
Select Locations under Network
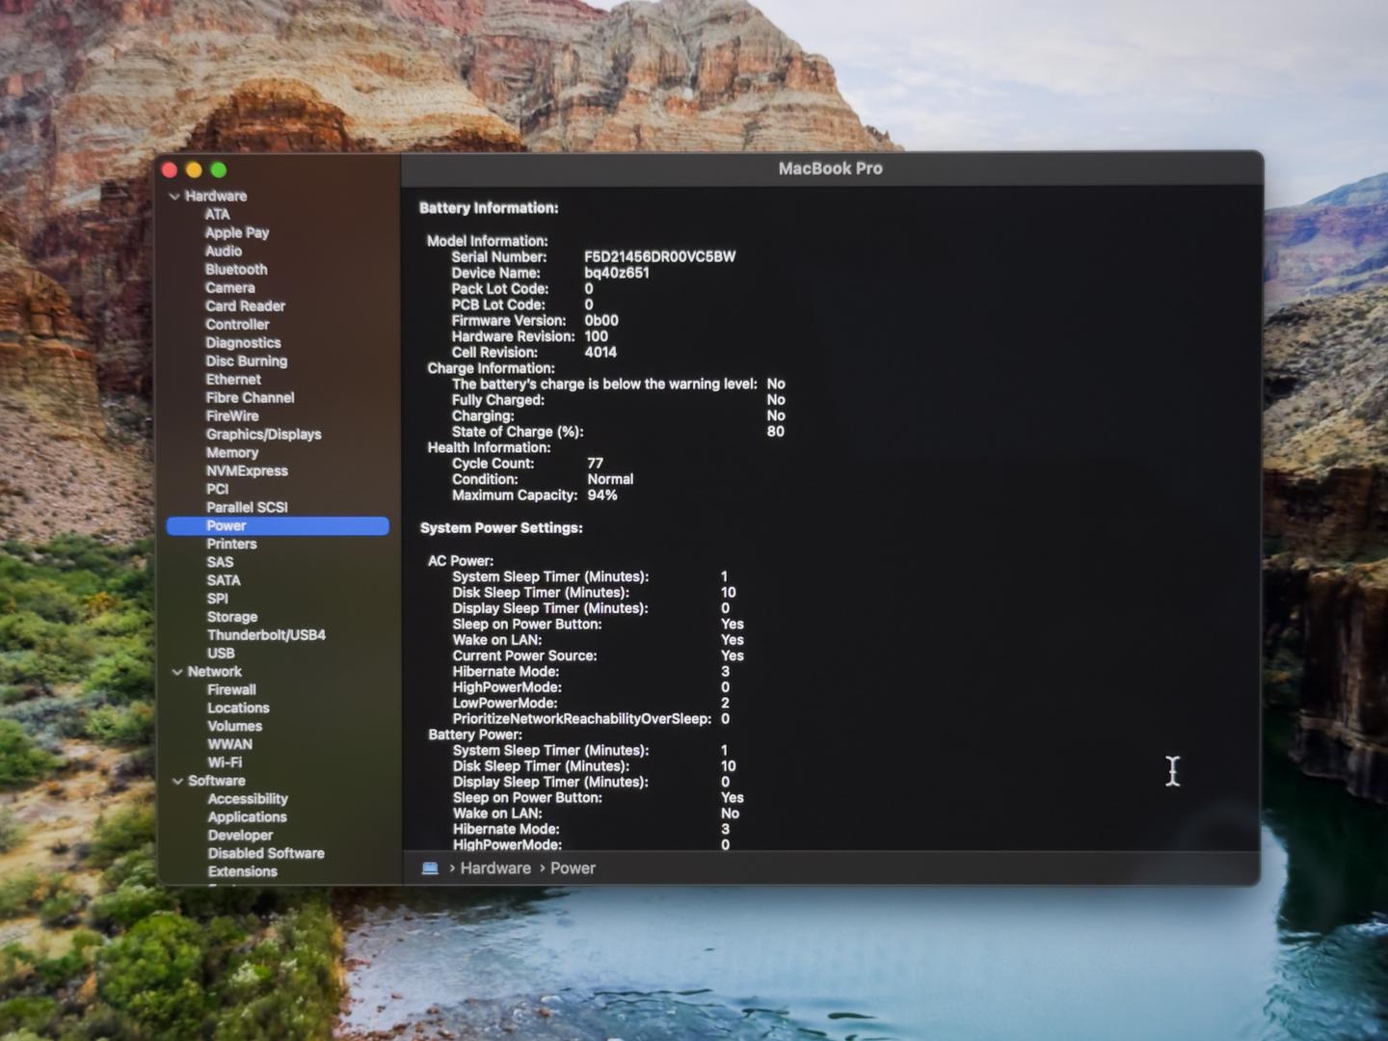point(238,708)
